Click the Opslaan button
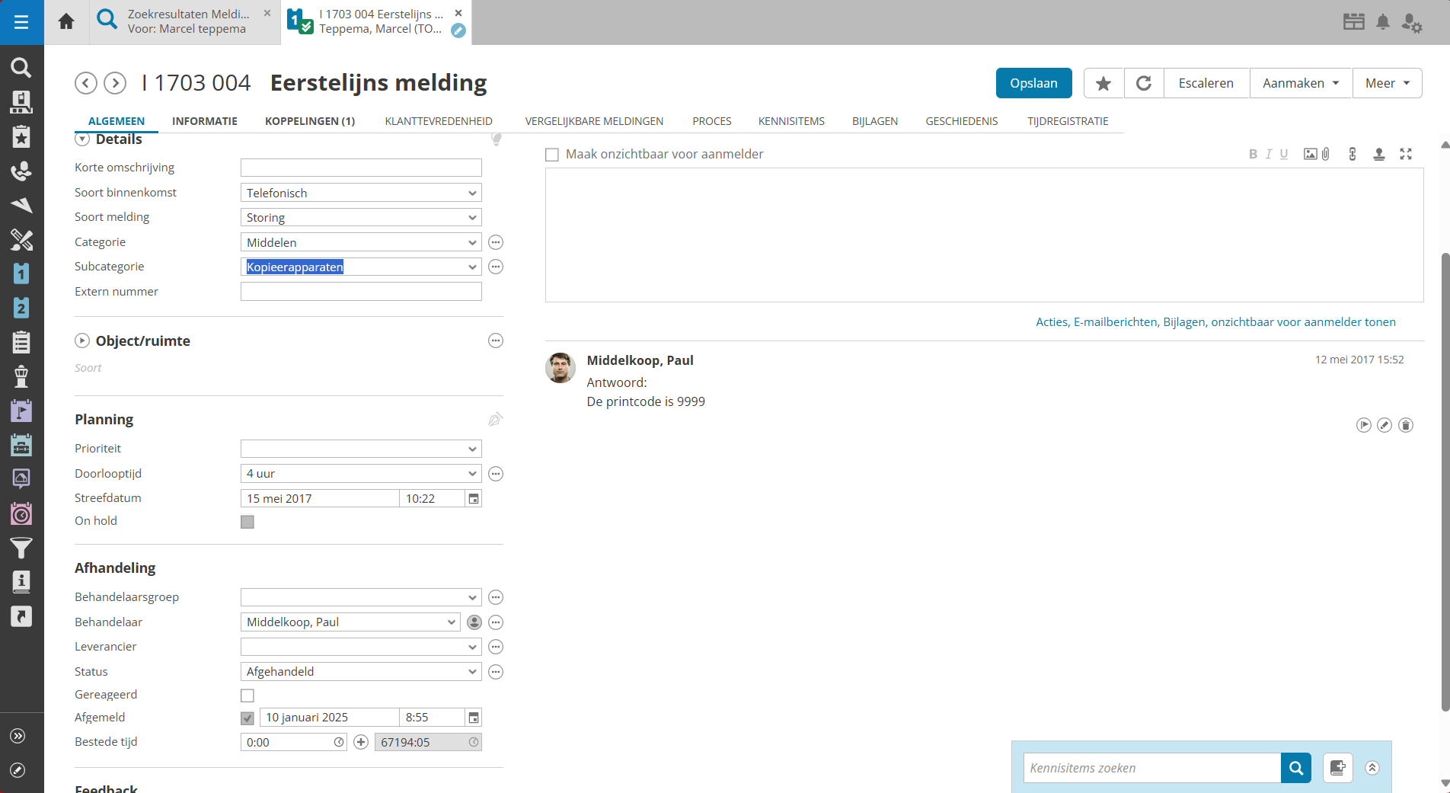Screen dimensions: 1450x793 [x=1033, y=83]
